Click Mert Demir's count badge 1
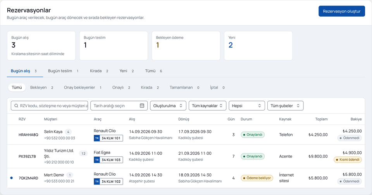The height and width of the screenshot is (195, 372). point(69,175)
